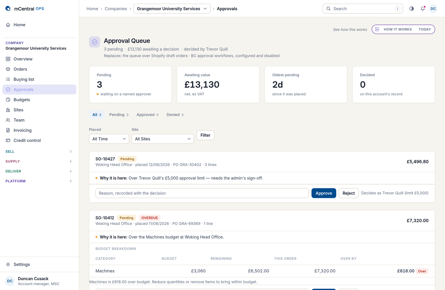Open the DC user avatar menu
Image resolution: width=445 pixels, height=290 pixels.
[x=433, y=9]
